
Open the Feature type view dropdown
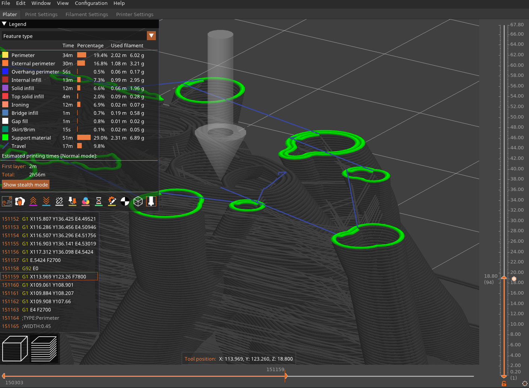[151, 36]
